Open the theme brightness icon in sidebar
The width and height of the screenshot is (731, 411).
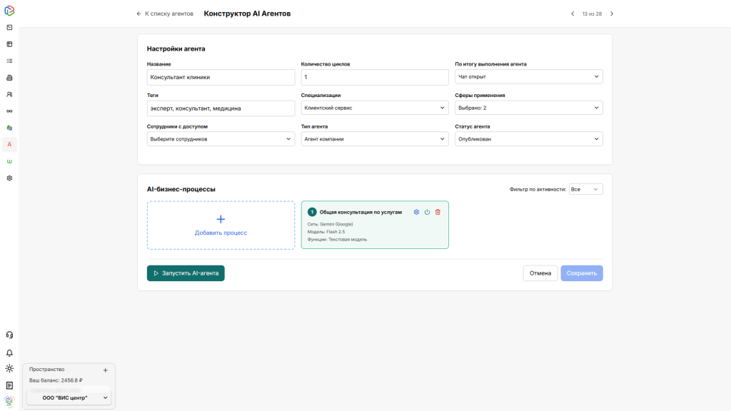[9, 368]
